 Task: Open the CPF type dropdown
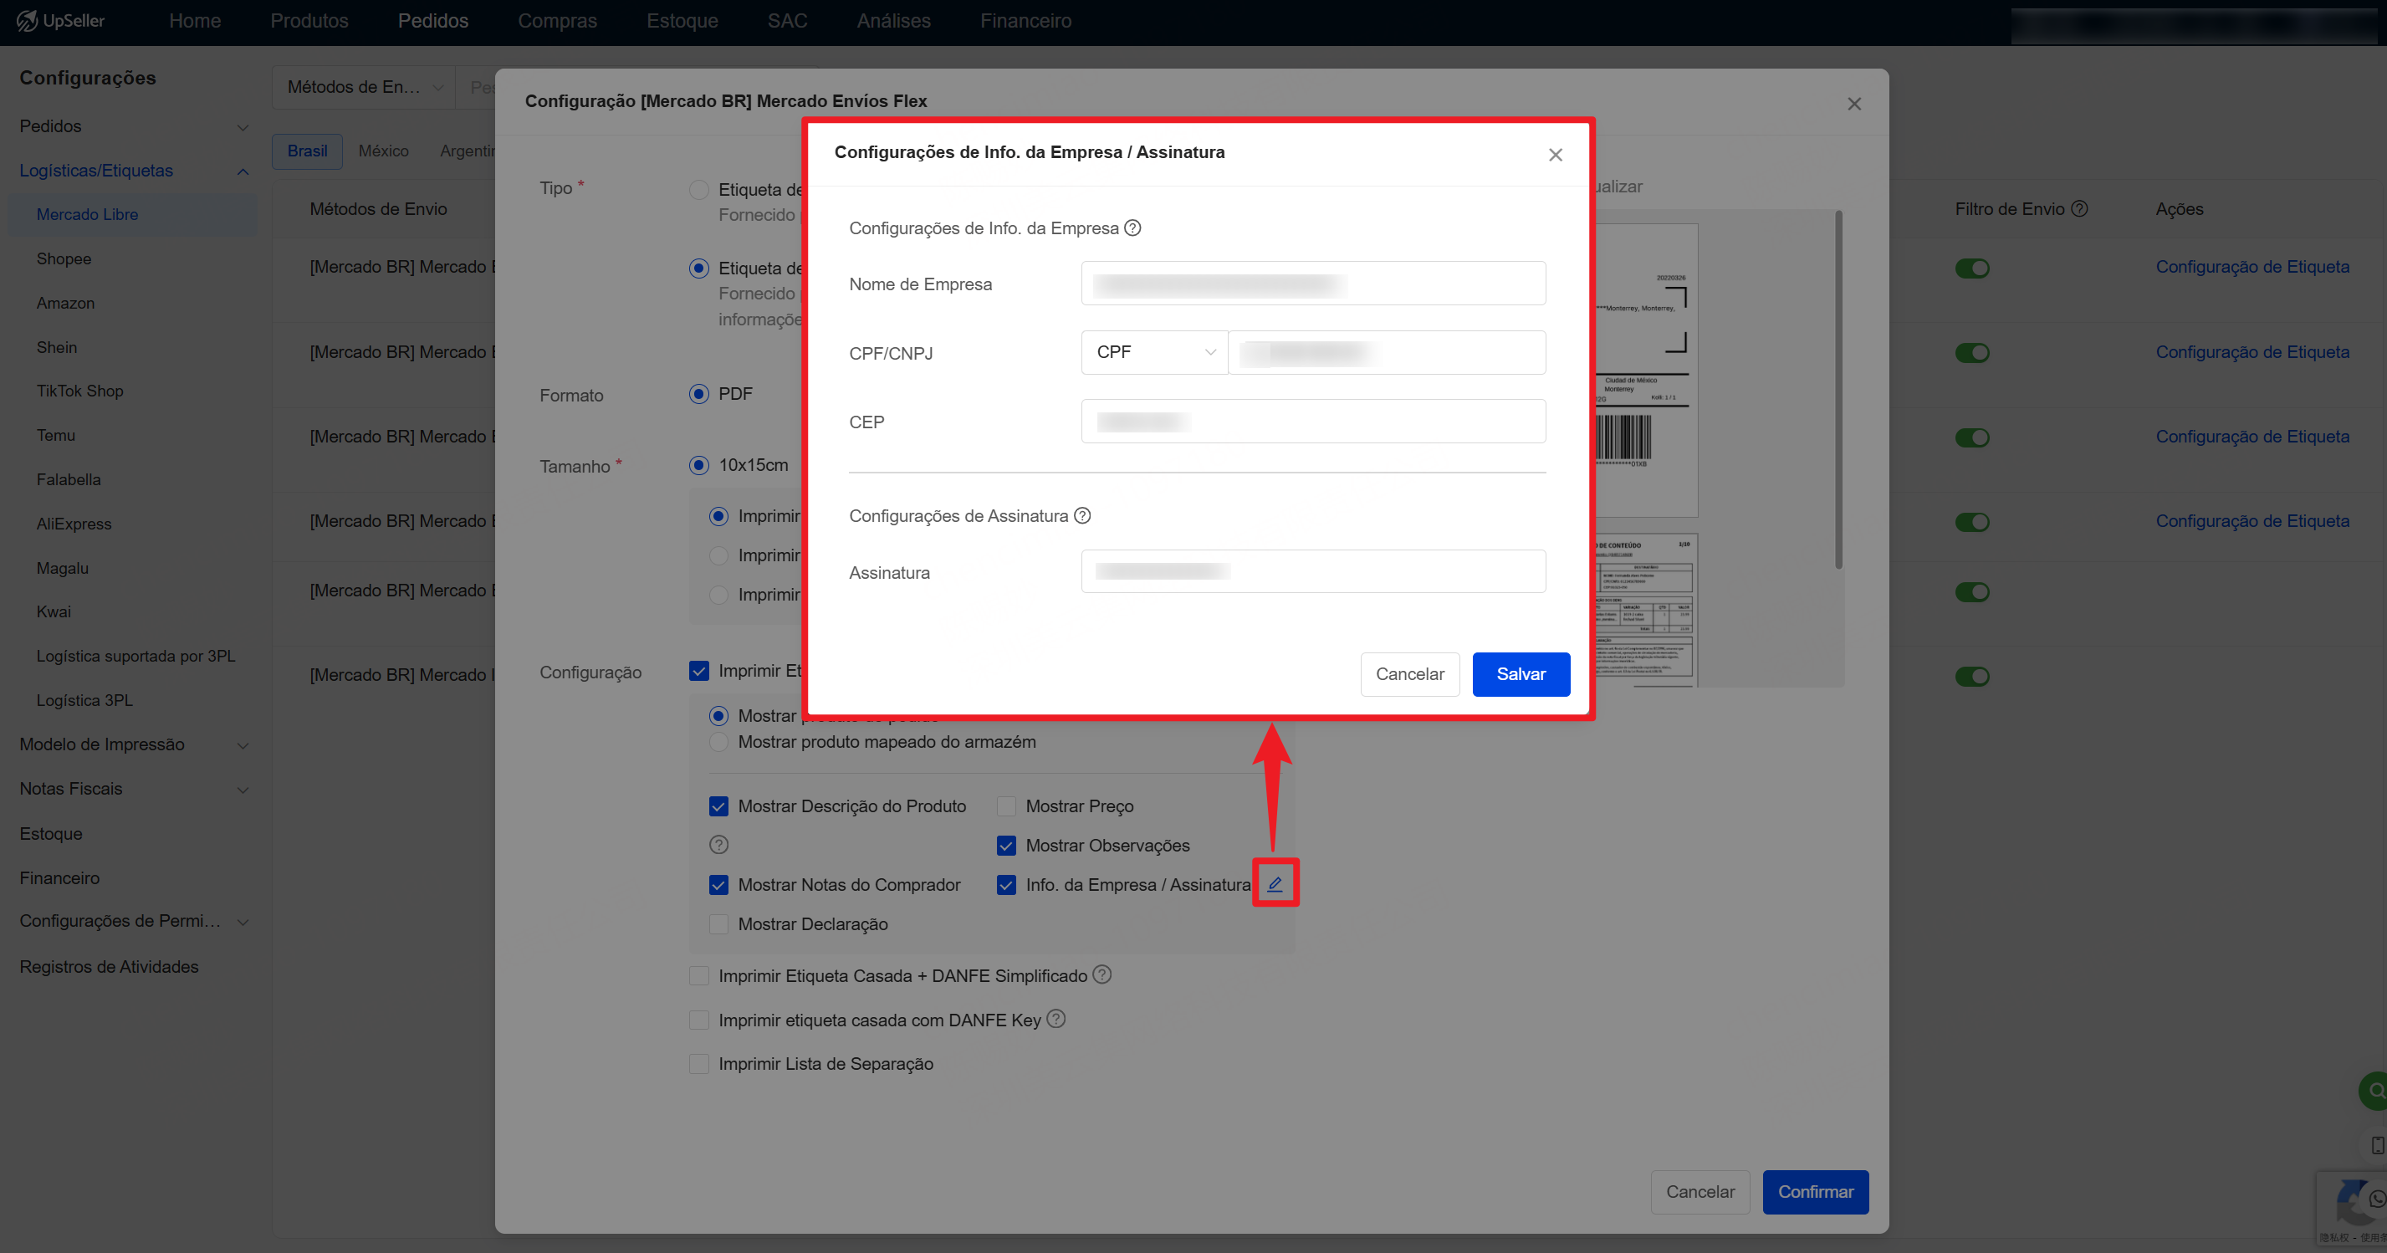(1153, 352)
